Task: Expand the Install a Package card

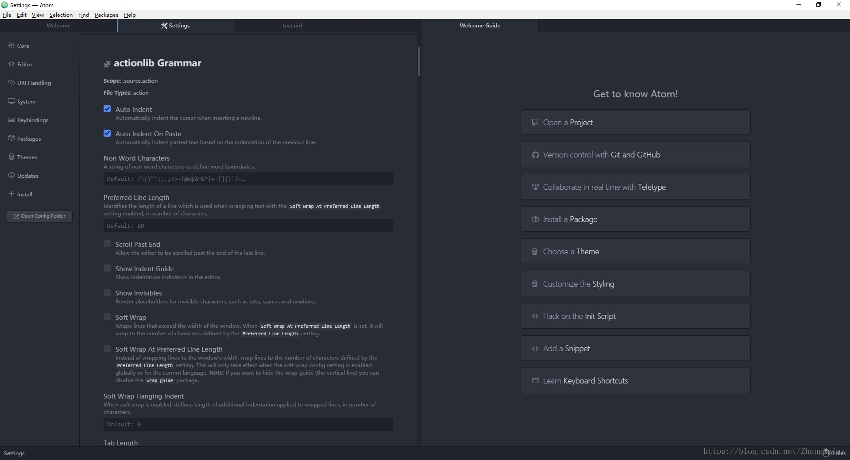Action: [636, 219]
